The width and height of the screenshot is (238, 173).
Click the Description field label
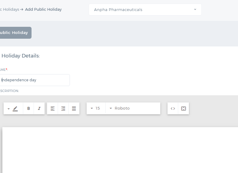(x=10, y=91)
